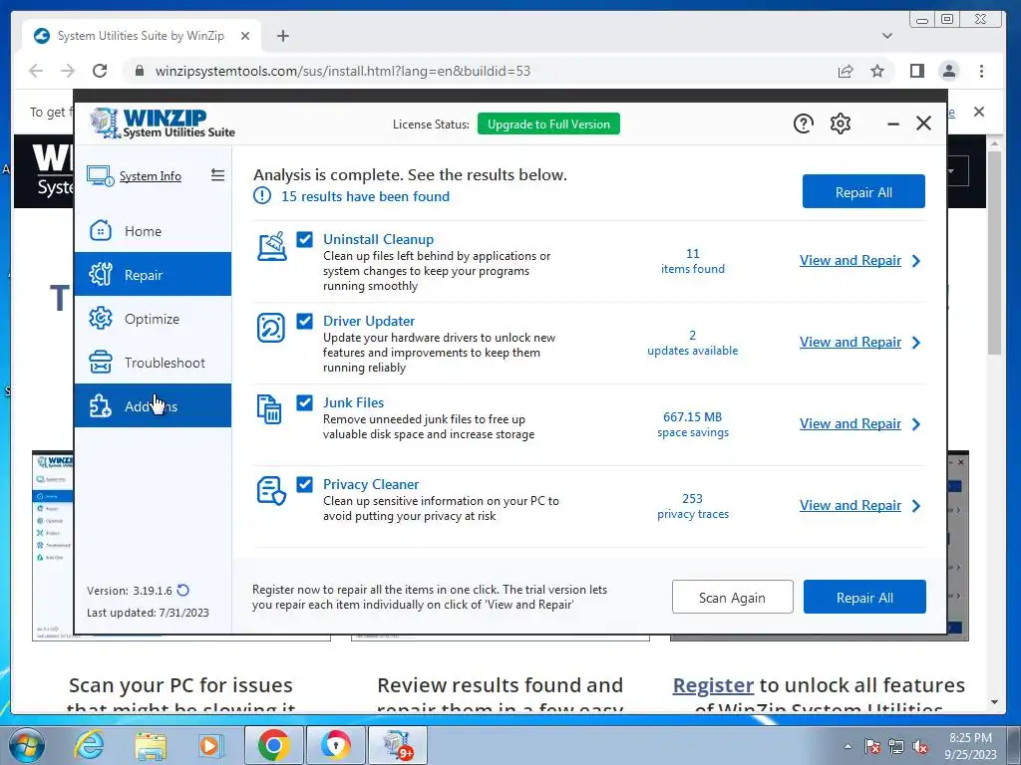Uncheck Driver Updater checkbox
Image resolution: width=1021 pixels, height=765 pixels.
[305, 321]
